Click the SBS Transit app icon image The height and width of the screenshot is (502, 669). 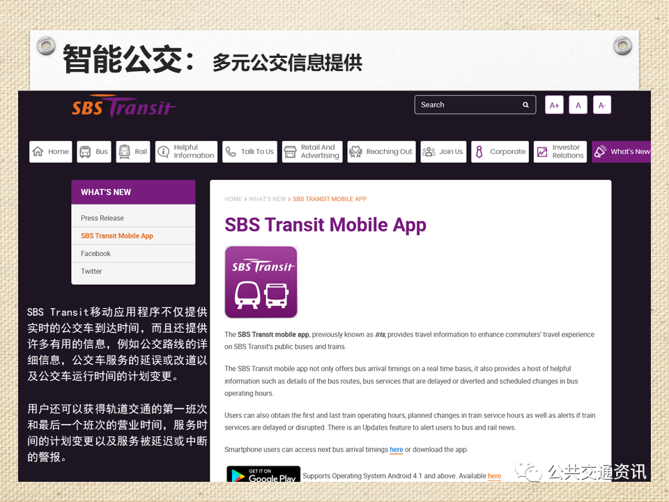(261, 282)
